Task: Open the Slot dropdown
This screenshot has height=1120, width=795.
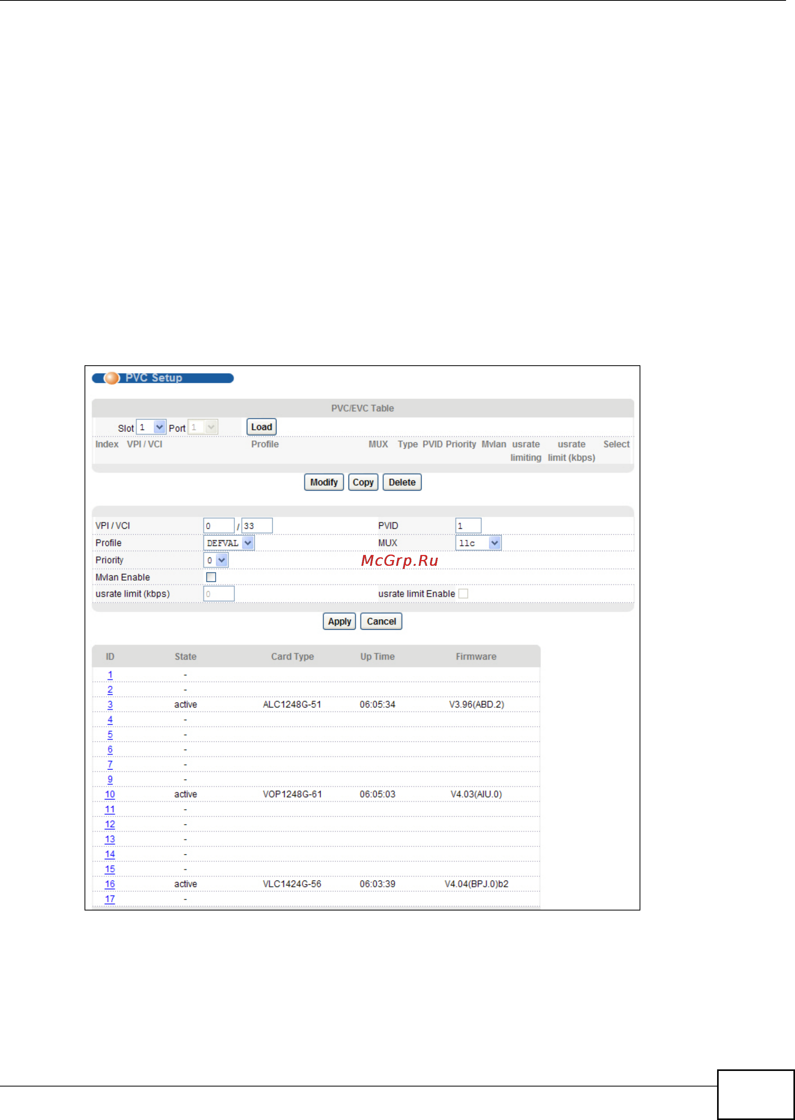Action: pyautogui.click(x=151, y=427)
